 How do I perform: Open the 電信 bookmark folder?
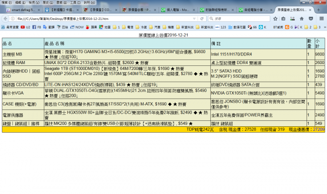coord(128,27)
